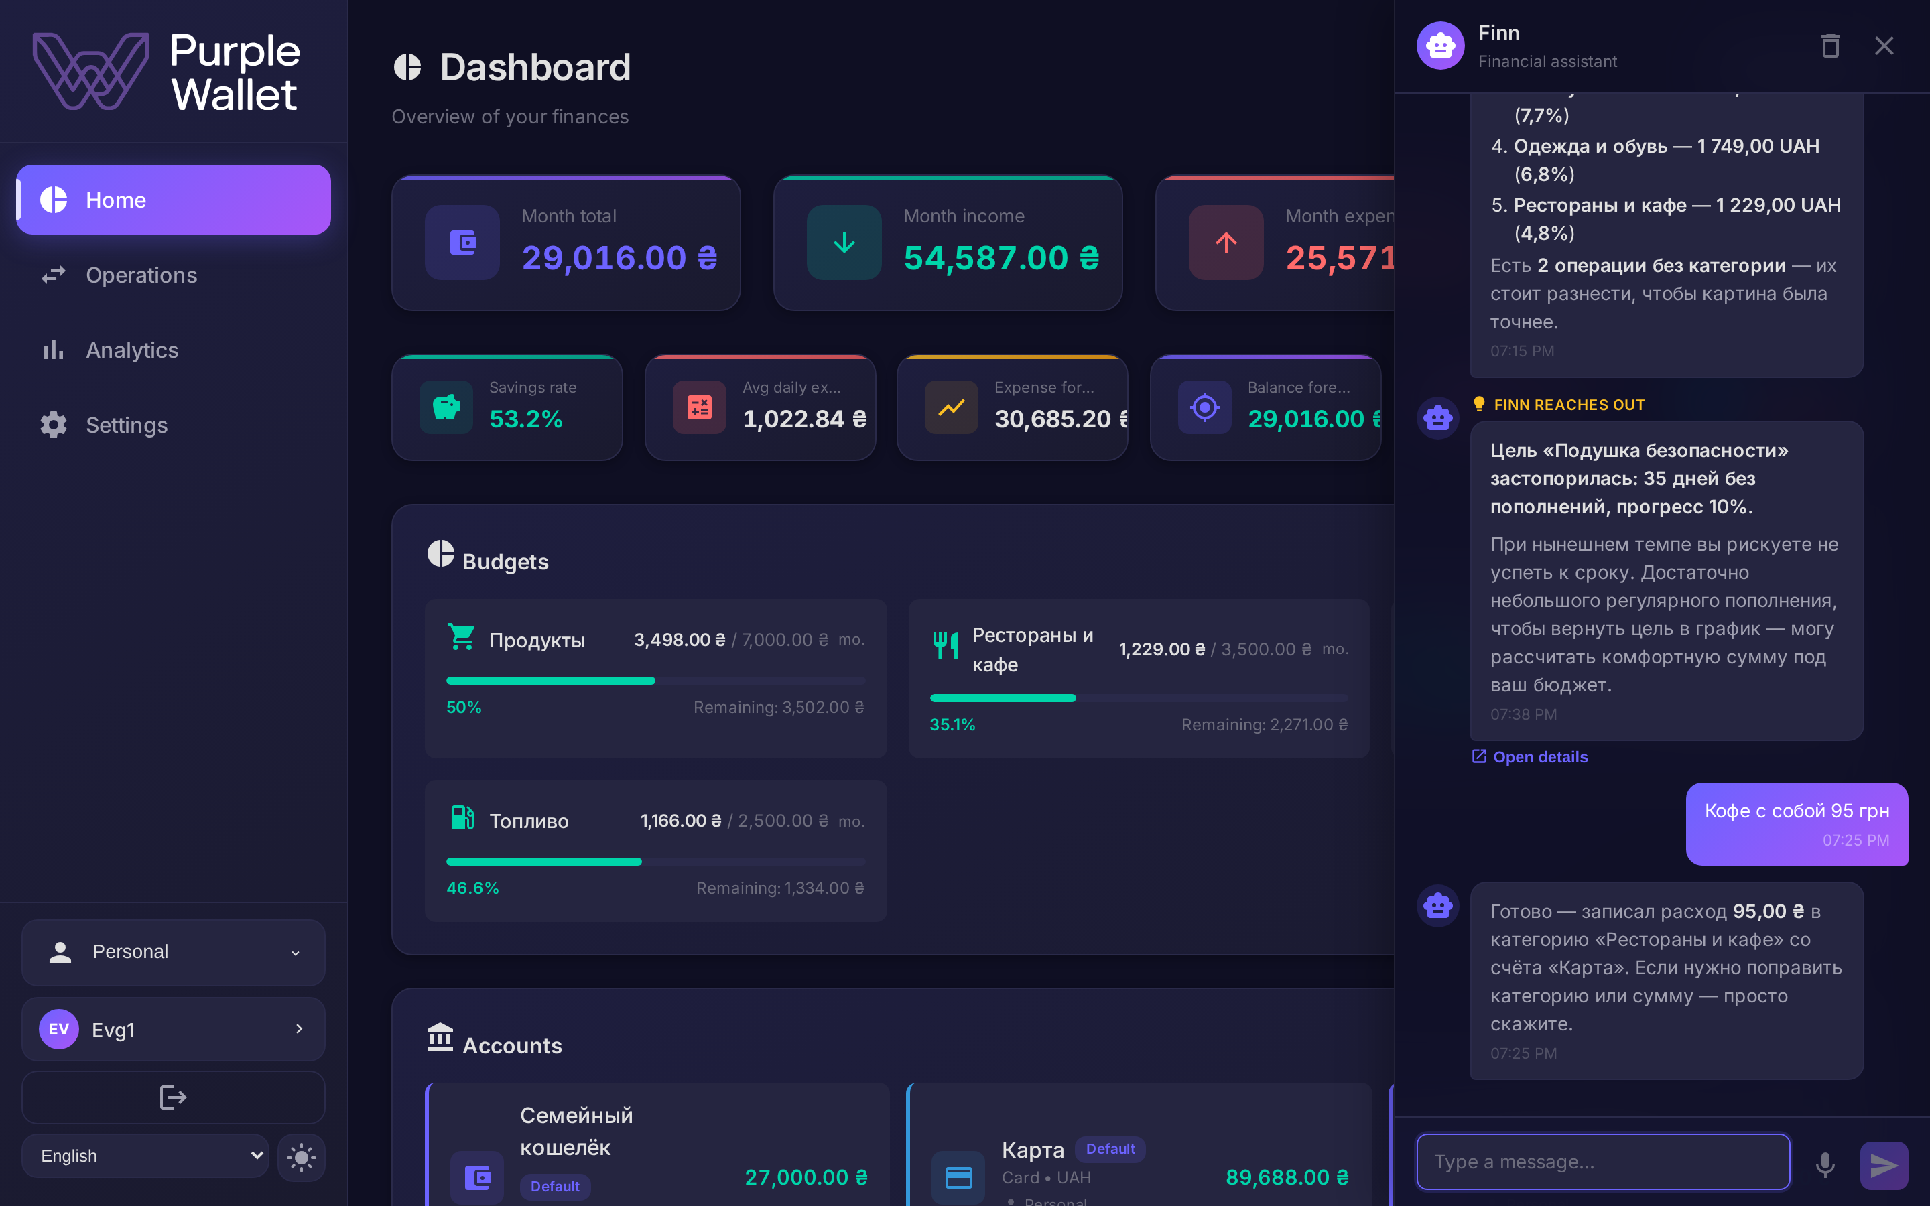
Task: Click the Month total wallet icon
Action: (462, 243)
